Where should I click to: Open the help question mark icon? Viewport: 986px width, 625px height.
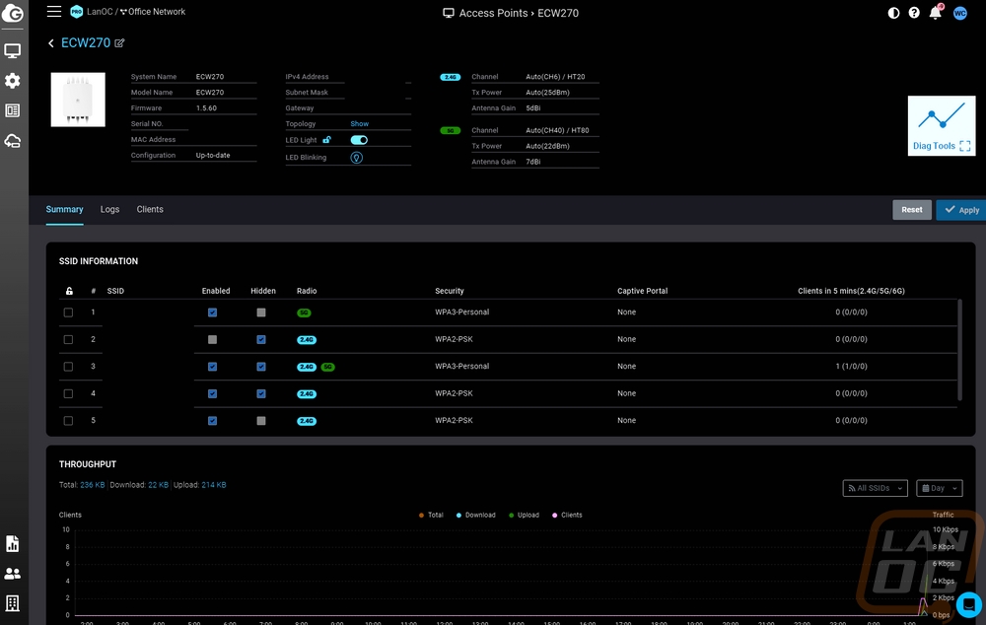pyautogui.click(x=914, y=13)
